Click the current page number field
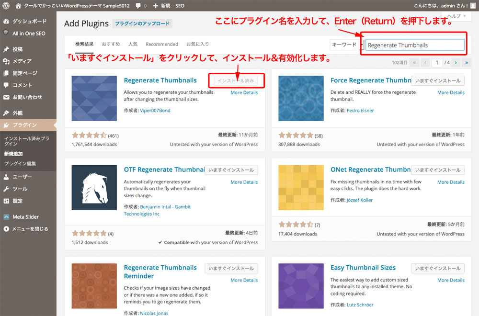The height and width of the screenshot is (316, 479). (x=437, y=63)
